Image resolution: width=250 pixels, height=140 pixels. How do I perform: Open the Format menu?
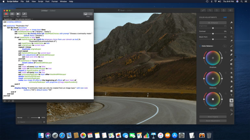click(55, 1)
